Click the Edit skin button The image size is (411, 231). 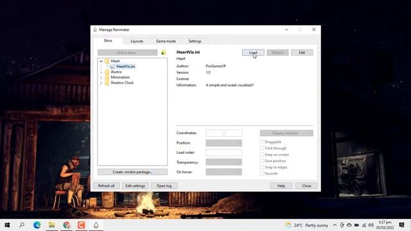pos(302,53)
